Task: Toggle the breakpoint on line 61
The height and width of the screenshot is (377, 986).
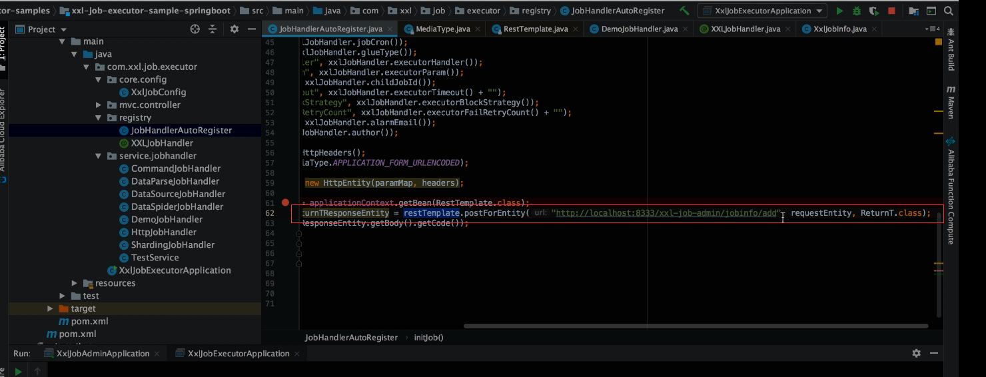Action: coord(285,202)
